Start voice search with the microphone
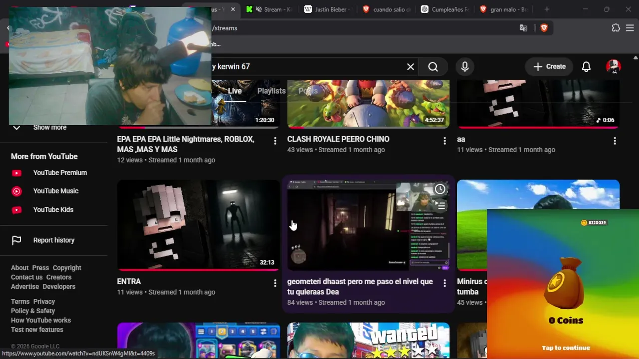Viewport: 639px width, 359px height. point(465,67)
